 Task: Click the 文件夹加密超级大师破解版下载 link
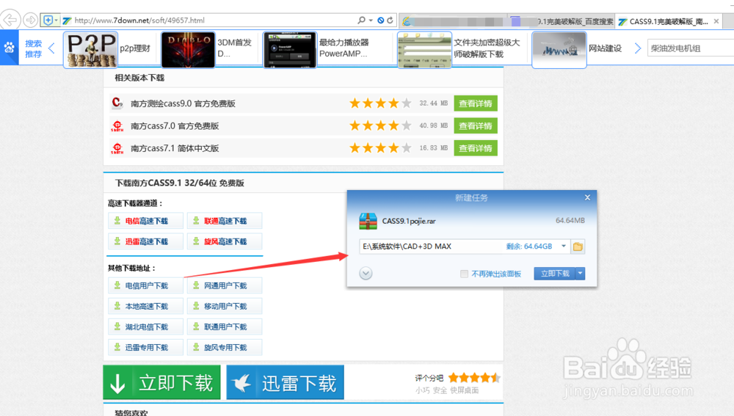(x=487, y=48)
